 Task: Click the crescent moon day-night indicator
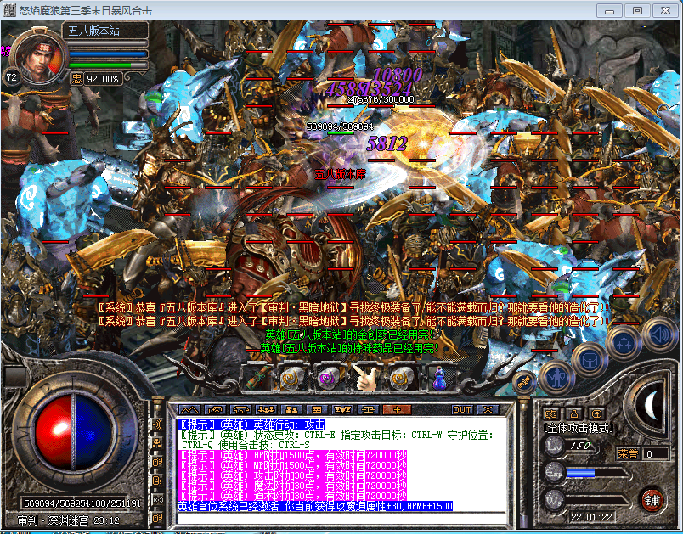pyautogui.click(x=651, y=406)
